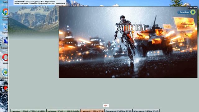The width and height of the screenshot is (199, 112).
Task: Download the 15000 x 7728 16.97Mb version
Action: 28,111
